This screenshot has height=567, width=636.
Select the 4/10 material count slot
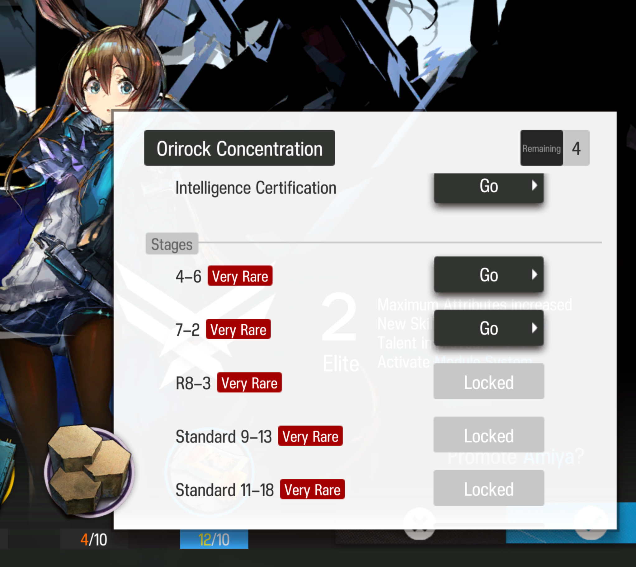(x=93, y=540)
